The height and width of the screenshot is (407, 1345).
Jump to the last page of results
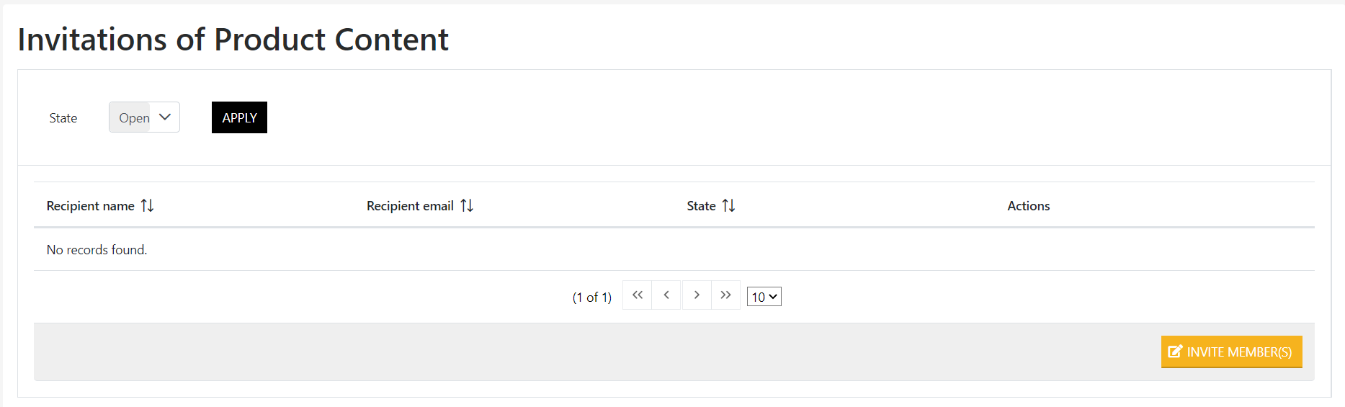click(725, 295)
